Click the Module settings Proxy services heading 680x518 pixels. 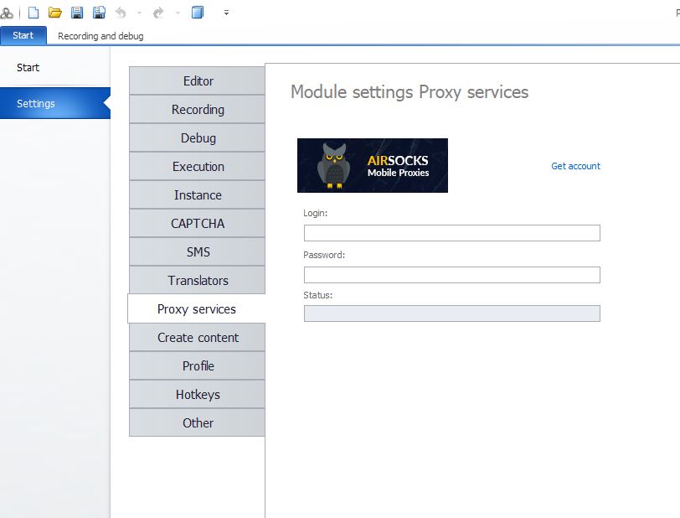click(x=410, y=92)
